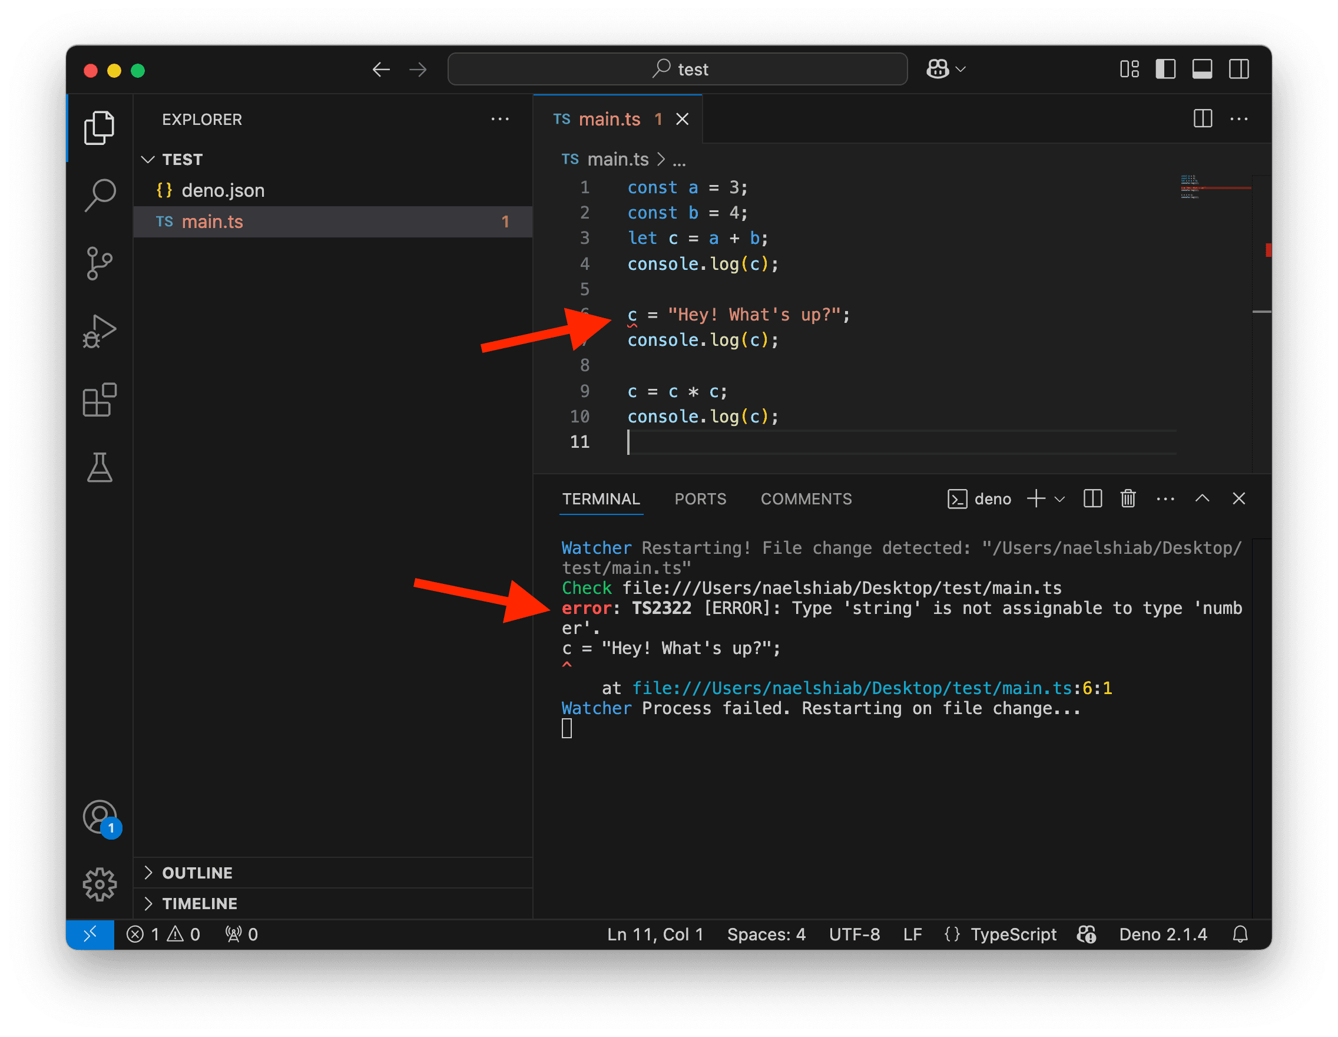Open the Testing flask view
This screenshot has height=1037, width=1338.
100,468
